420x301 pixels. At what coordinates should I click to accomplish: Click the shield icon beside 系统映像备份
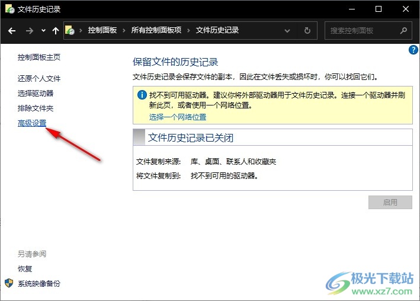9,283
